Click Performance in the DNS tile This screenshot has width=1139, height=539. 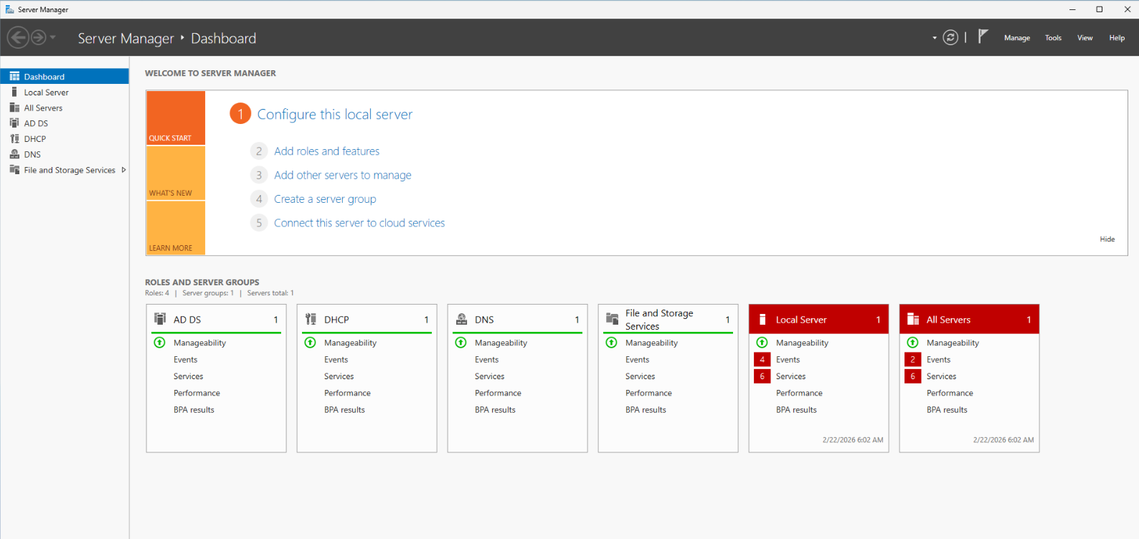coord(498,393)
